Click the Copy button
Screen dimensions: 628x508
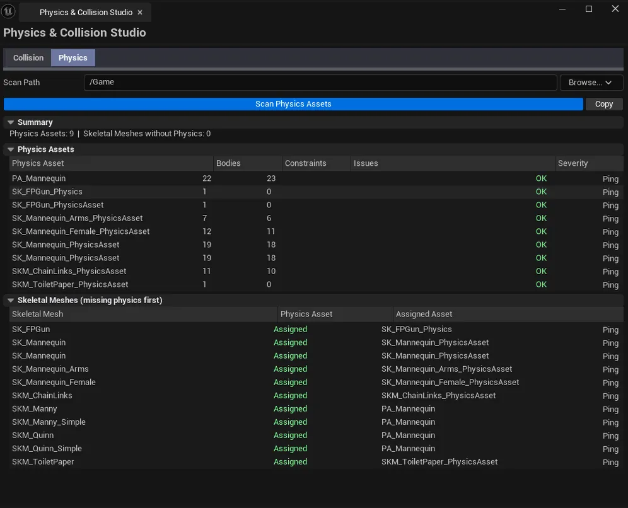coord(604,104)
